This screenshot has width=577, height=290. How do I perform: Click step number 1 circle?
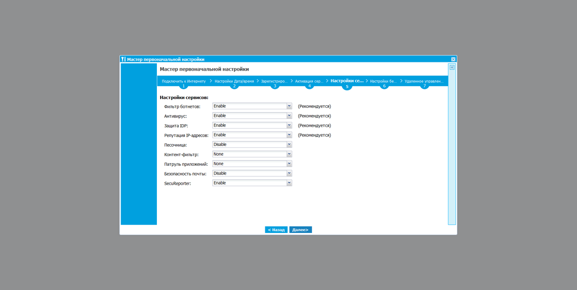click(x=183, y=87)
